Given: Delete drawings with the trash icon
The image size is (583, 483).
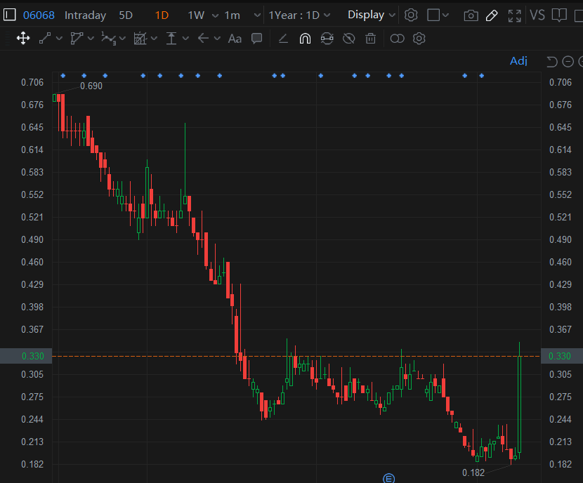Looking at the screenshot, I should click(370, 39).
